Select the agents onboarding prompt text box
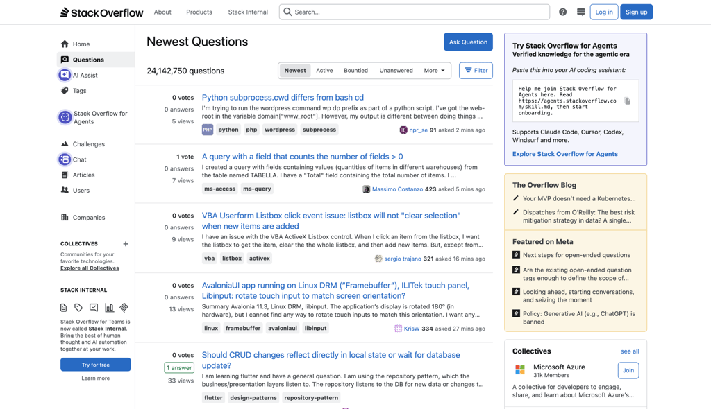 click(576, 101)
